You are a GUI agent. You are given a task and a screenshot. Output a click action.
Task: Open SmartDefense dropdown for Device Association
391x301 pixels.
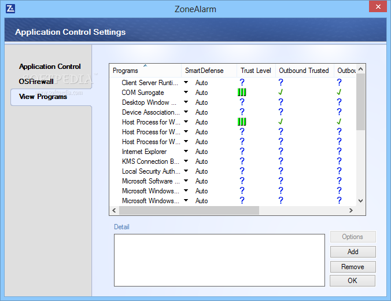pyautogui.click(x=186, y=112)
